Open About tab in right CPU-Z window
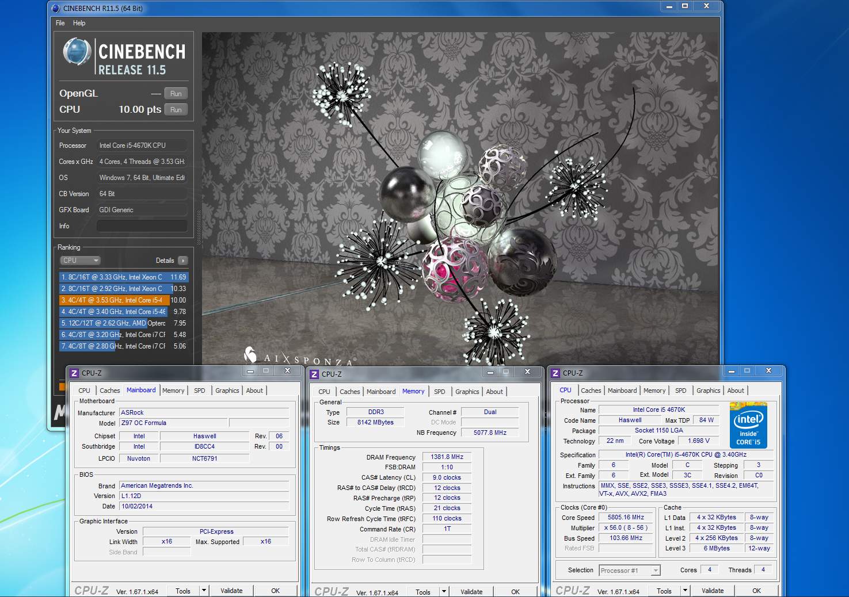This screenshot has width=849, height=597. click(x=736, y=391)
